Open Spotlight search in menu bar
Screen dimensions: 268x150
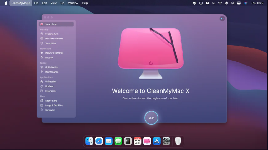[x=233, y=3]
